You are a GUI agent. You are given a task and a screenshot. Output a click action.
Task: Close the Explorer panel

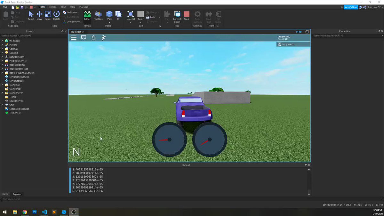pos(66,31)
